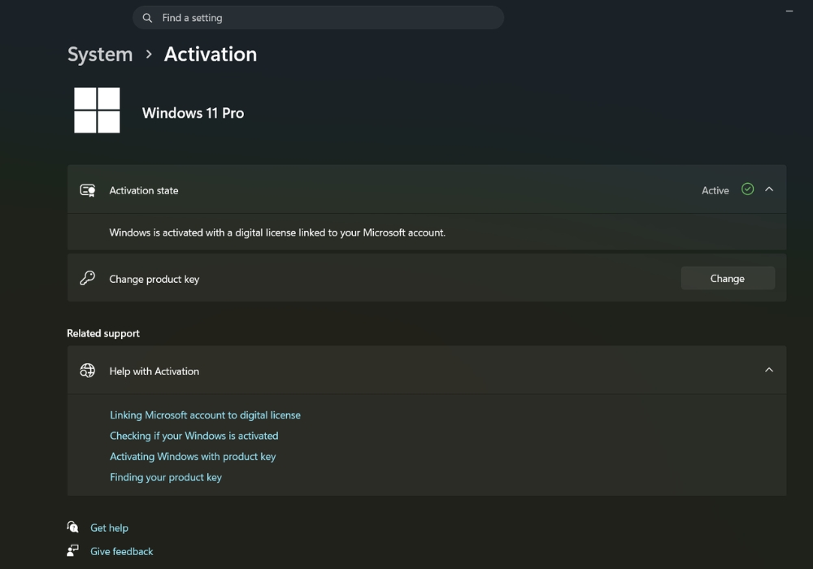Image resolution: width=813 pixels, height=569 pixels.
Task: Open Finding your product key link
Action: coord(165,477)
